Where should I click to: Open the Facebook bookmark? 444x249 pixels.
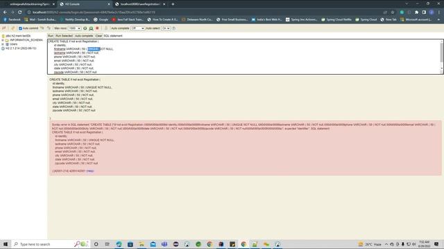point(12,20)
